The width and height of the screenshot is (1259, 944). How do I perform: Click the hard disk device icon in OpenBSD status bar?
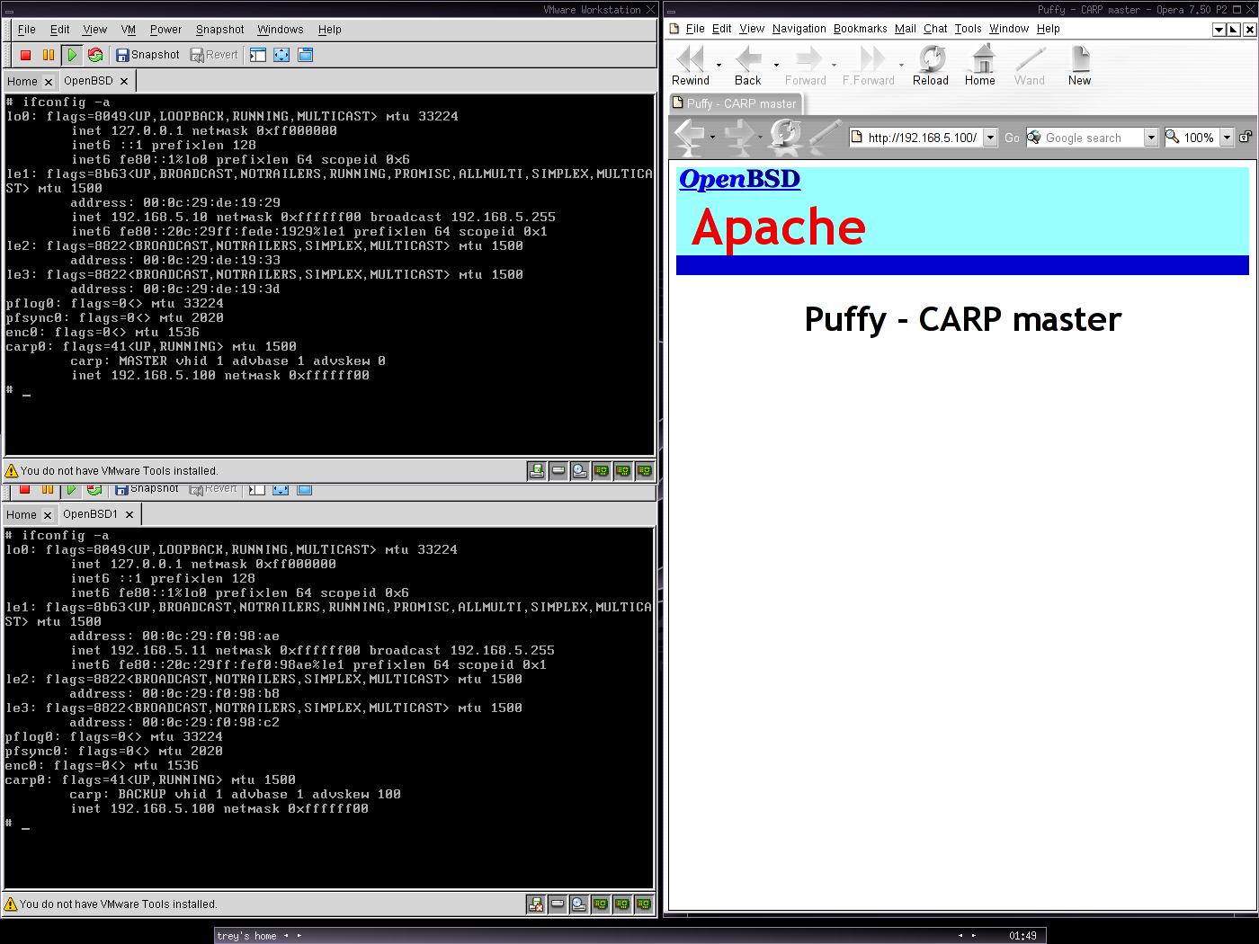(x=558, y=470)
